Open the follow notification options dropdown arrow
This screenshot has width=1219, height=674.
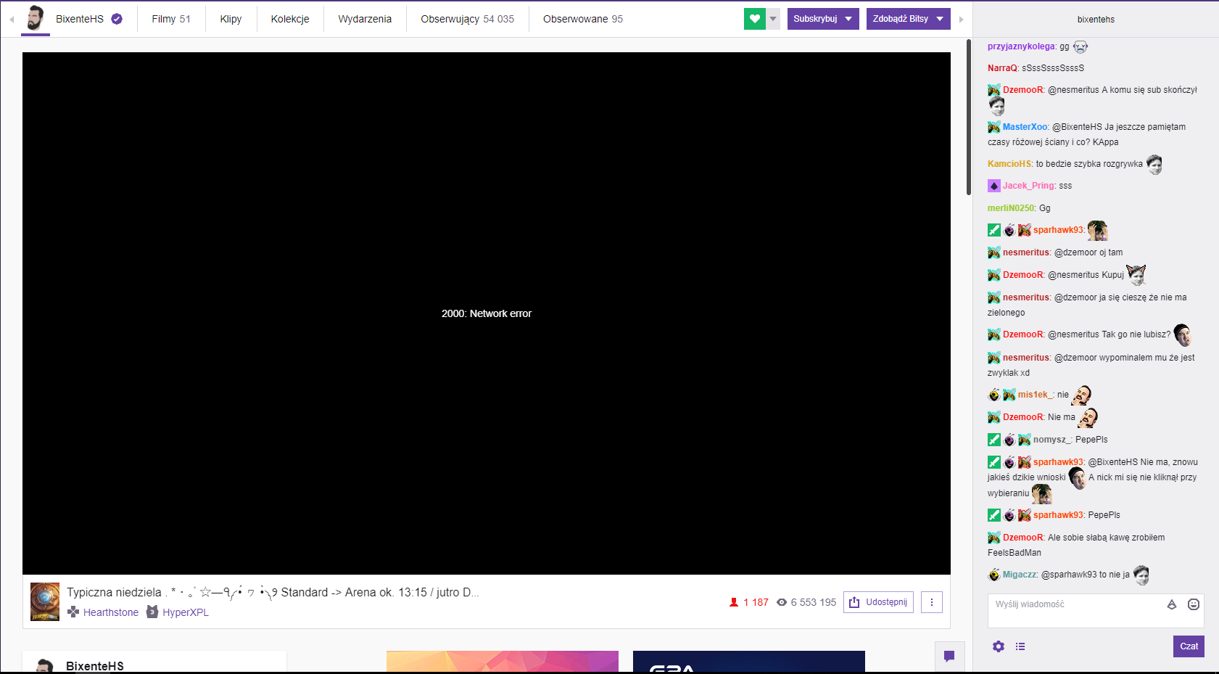click(773, 19)
